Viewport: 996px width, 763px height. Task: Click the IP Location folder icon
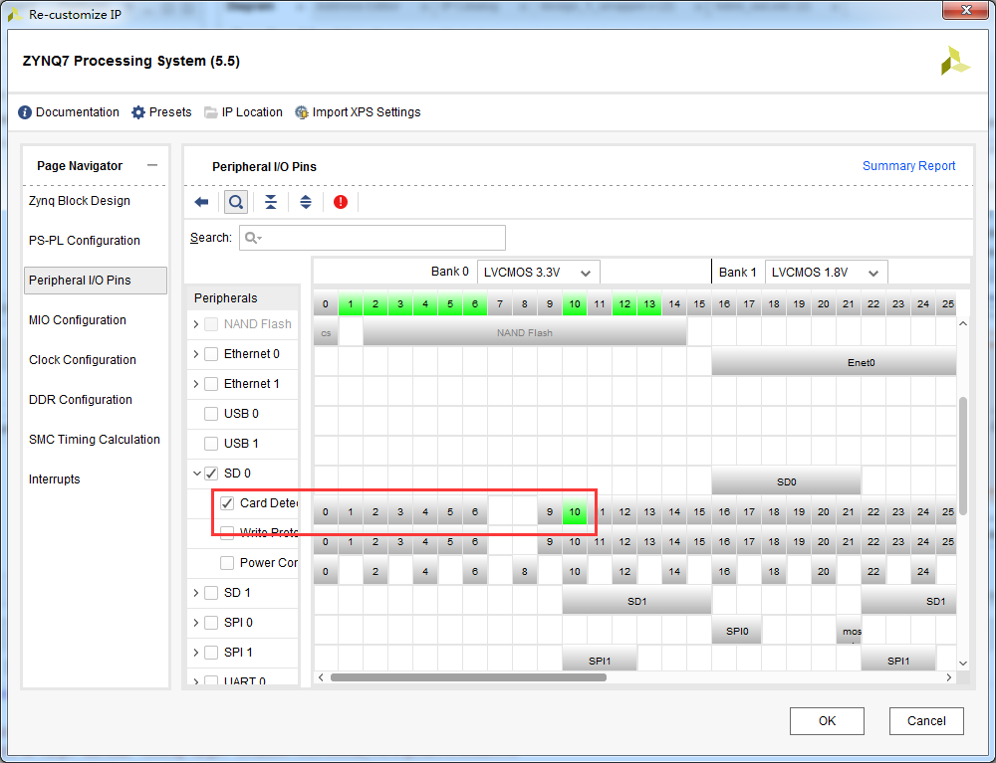pyautogui.click(x=210, y=112)
